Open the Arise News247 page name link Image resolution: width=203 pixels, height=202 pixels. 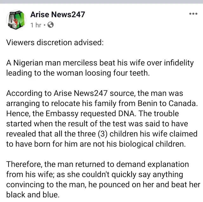click(58, 14)
